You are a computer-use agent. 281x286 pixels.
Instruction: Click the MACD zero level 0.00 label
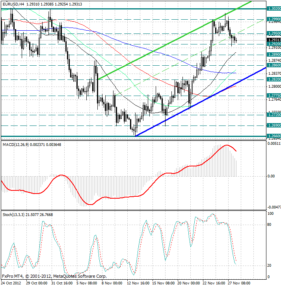pyautogui.click(x=271, y=176)
